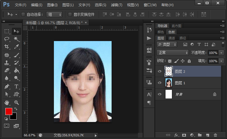
Task: Hide 图层 2 via eye icon
Action: point(160,71)
